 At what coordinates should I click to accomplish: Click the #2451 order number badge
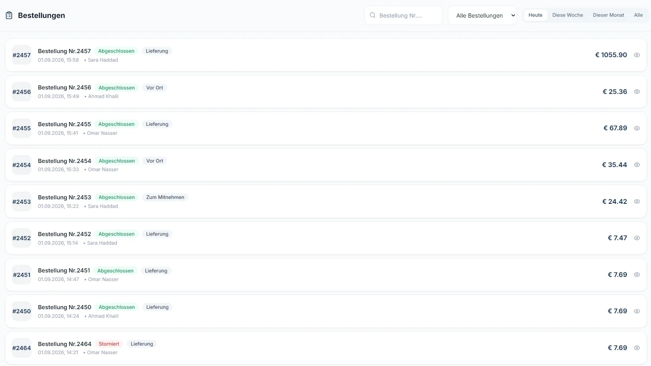pyautogui.click(x=22, y=274)
